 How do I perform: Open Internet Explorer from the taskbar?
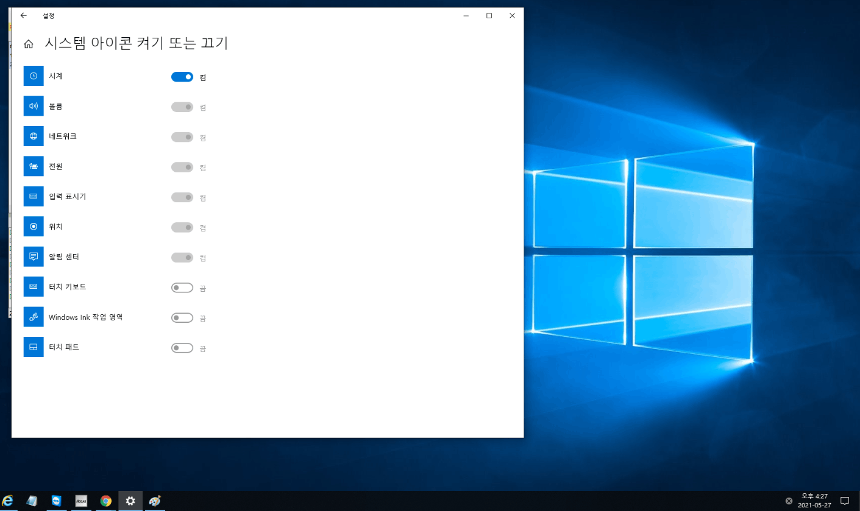point(8,501)
